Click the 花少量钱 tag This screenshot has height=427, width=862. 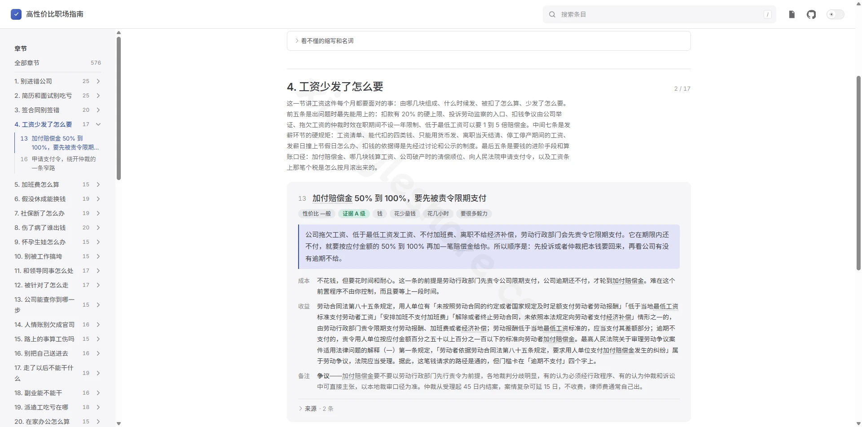405,214
